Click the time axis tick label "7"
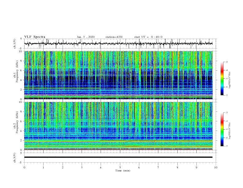 pyautogui.click(x=158, y=167)
